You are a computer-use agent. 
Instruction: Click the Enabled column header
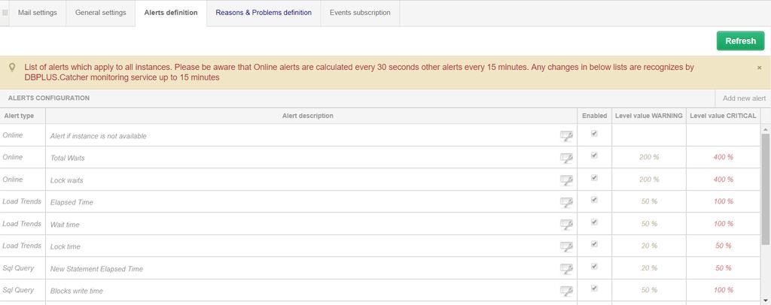(x=595, y=116)
